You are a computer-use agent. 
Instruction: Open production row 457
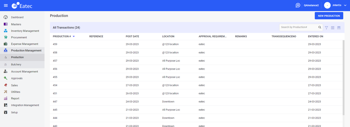click(196, 61)
